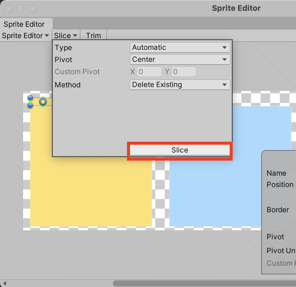Open the Sprite Editor mode dropdown
Screen dimensions: 296x287
[x=26, y=35]
